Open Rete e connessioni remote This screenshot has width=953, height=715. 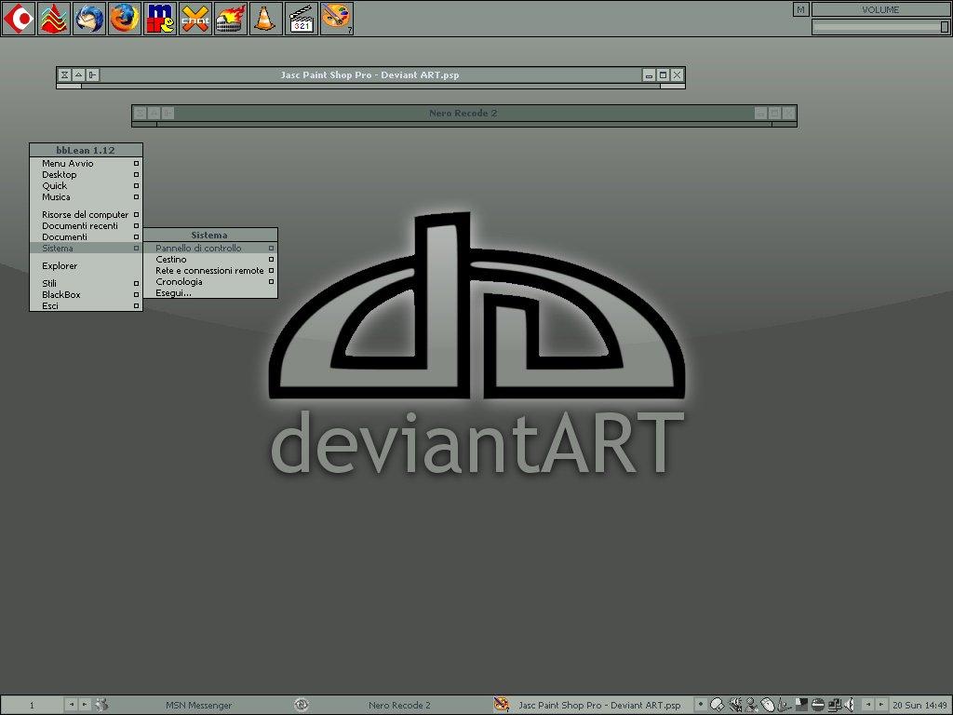coord(210,271)
